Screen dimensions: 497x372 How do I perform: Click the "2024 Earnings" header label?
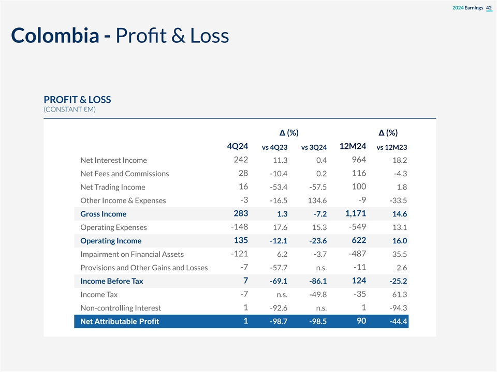[467, 7]
